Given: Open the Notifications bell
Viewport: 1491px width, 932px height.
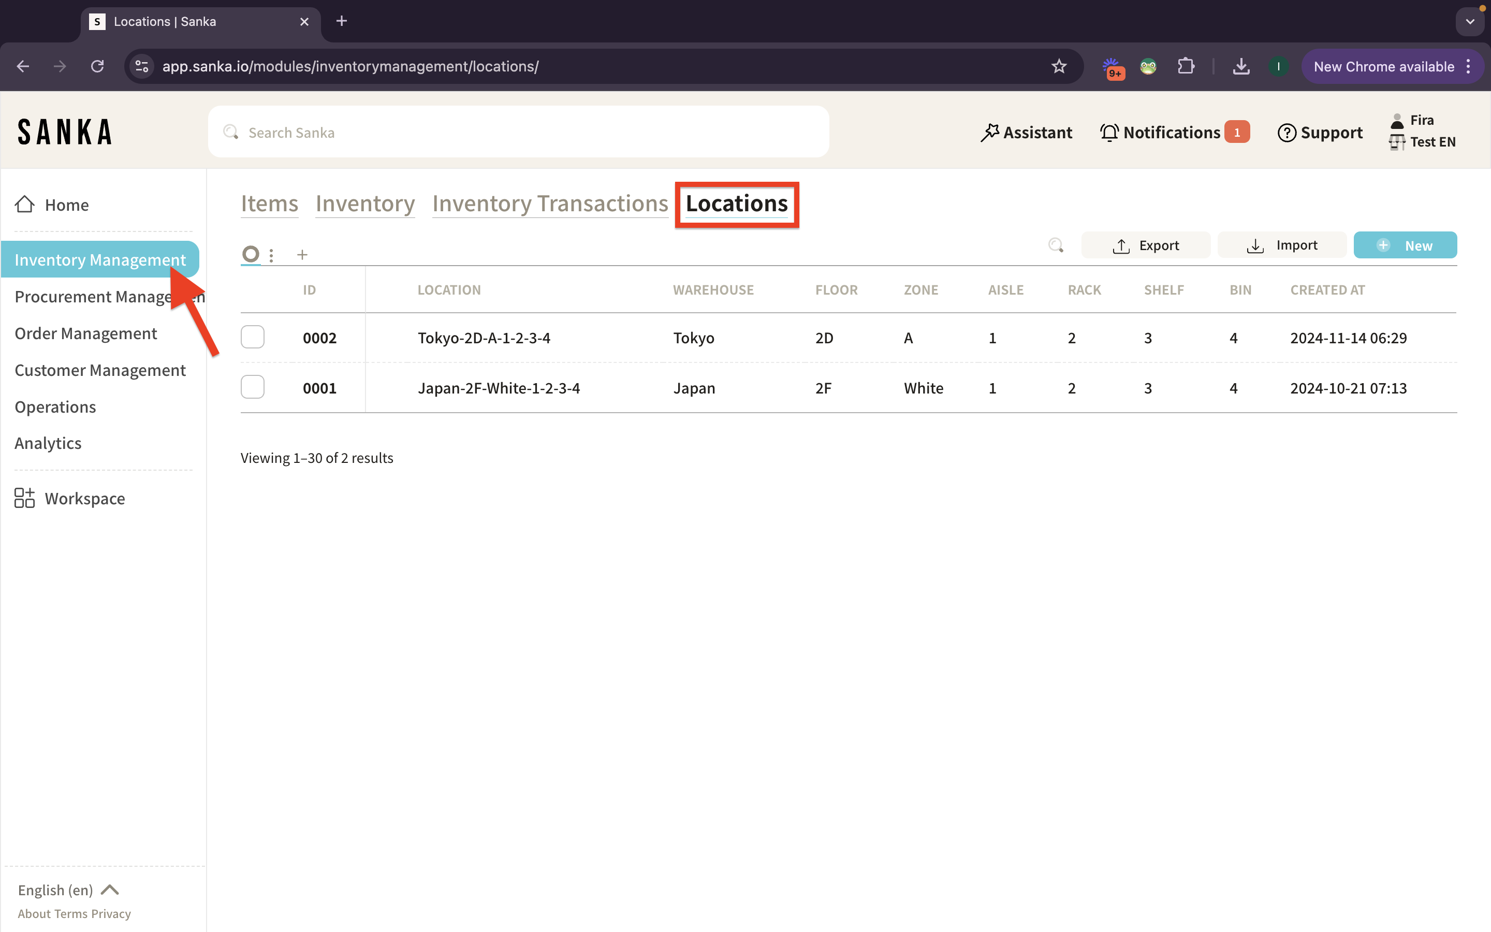Looking at the screenshot, I should click(x=1109, y=133).
